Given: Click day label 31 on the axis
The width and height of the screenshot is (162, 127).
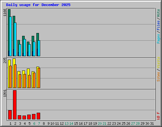Looking at the screenshot, I should click(152, 124).
